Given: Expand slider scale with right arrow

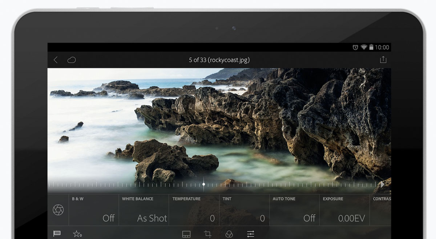Looking at the screenshot, I should pyautogui.click(x=382, y=185).
